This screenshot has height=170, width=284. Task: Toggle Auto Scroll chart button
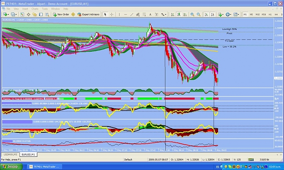[206, 15]
